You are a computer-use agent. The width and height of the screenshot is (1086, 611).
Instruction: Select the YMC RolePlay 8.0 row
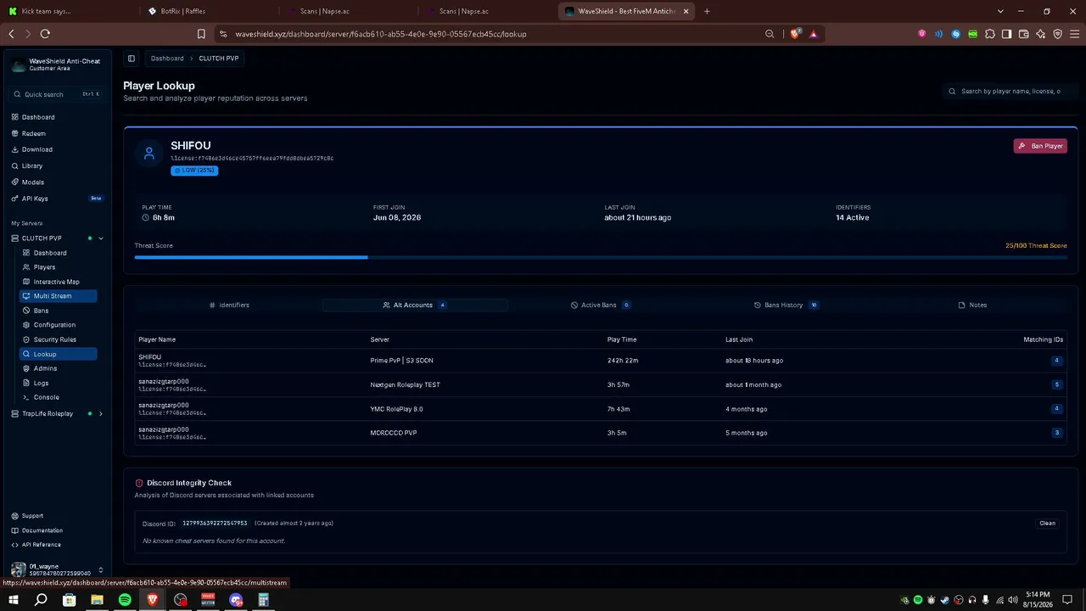tap(600, 409)
